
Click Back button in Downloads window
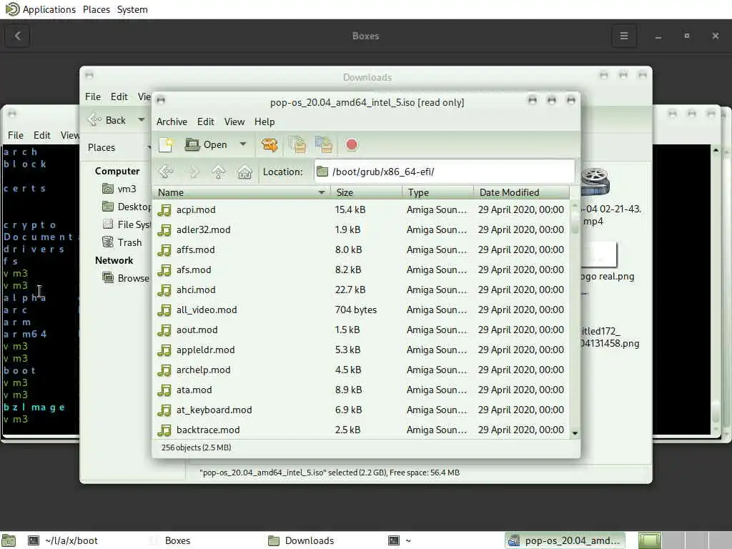pos(108,120)
